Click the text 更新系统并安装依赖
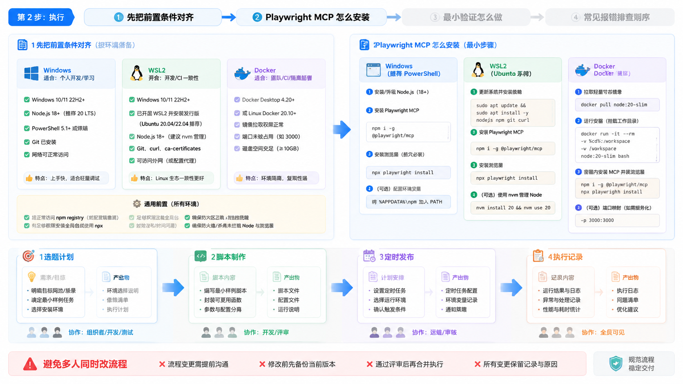 pos(500,92)
